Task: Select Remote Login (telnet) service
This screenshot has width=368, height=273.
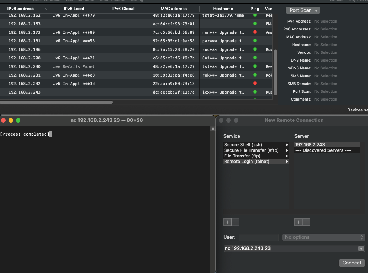Action: point(246,162)
